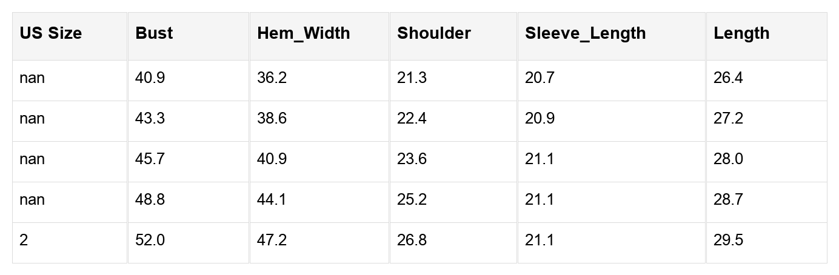
Task: Click the Sleeve_Length column header
Action: 586,33
